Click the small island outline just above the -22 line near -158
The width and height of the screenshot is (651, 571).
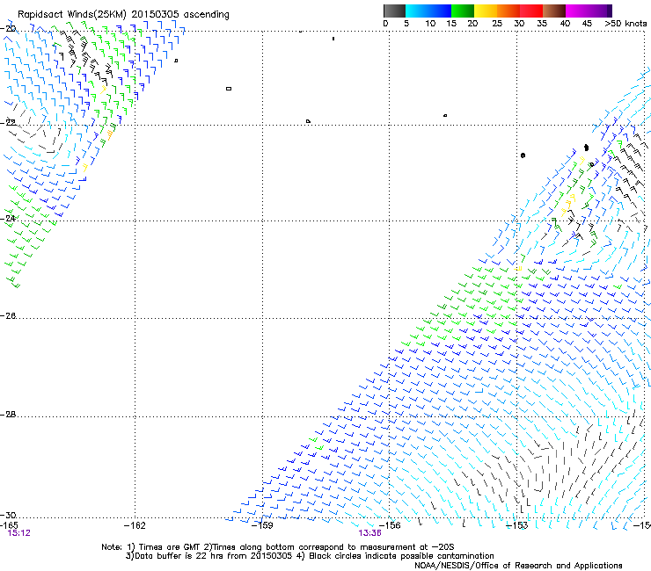coord(308,121)
